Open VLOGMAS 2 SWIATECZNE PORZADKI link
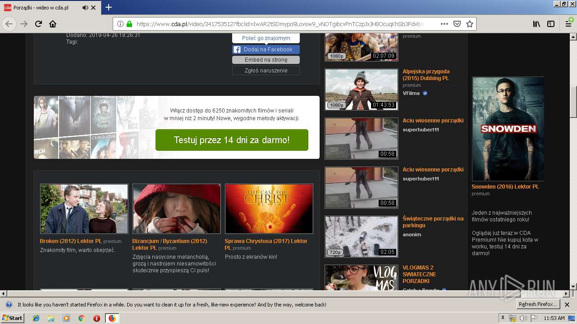This screenshot has width=577, height=324. tap(419, 274)
